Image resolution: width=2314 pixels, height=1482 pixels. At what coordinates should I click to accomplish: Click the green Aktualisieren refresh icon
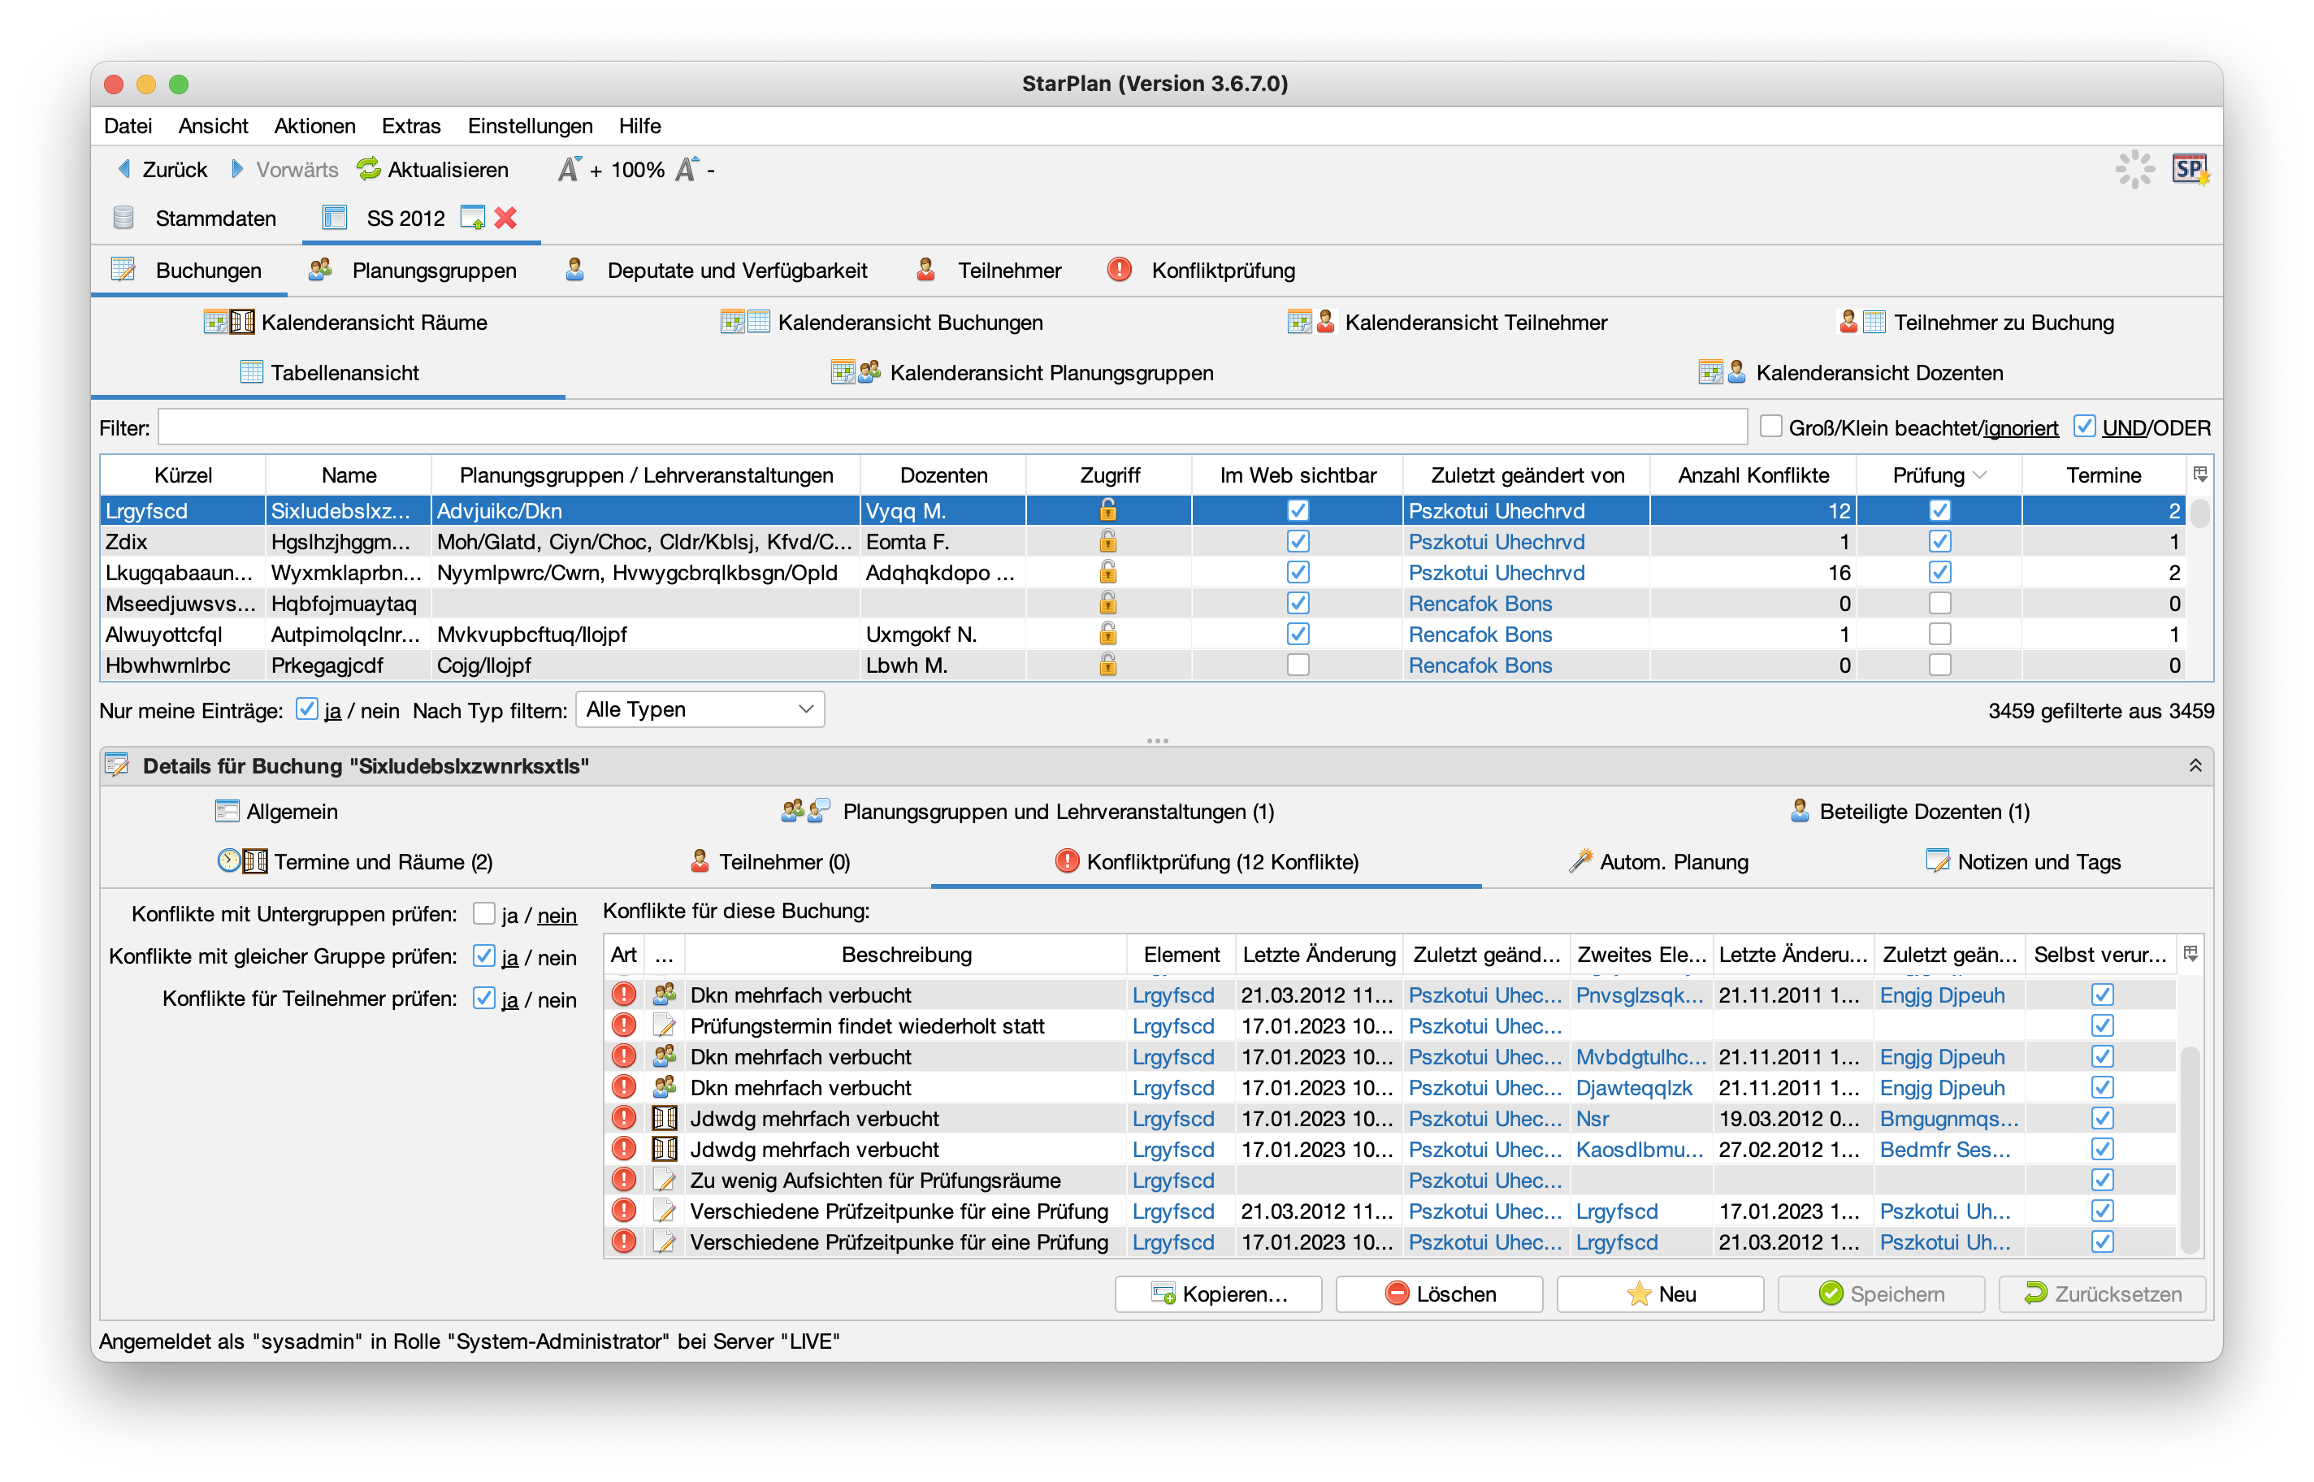[369, 169]
